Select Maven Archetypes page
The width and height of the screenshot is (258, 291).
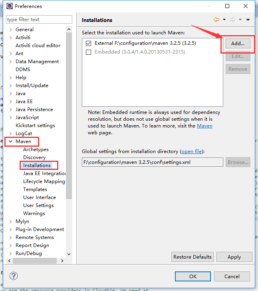click(36, 149)
